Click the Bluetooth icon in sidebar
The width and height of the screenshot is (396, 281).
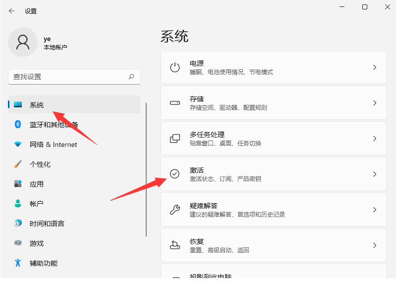tap(18, 124)
